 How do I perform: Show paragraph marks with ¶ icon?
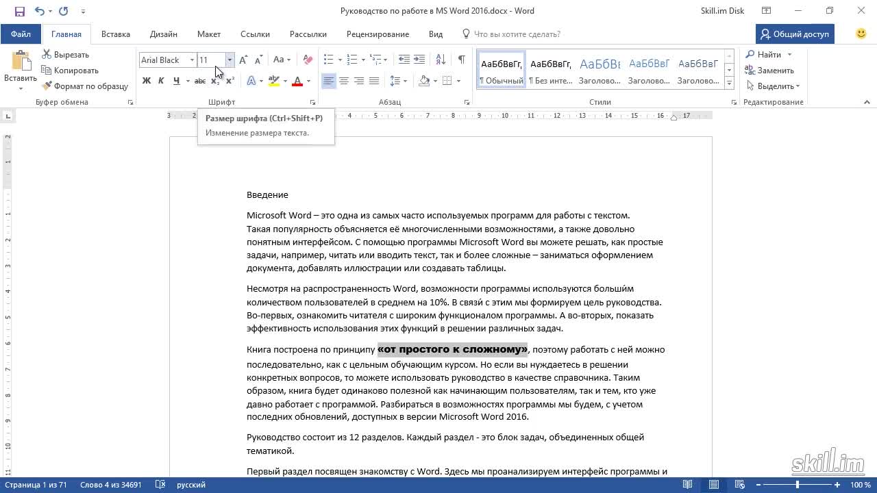(x=462, y=60)
